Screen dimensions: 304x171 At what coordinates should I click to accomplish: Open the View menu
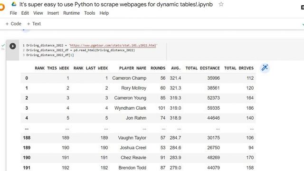38,13
